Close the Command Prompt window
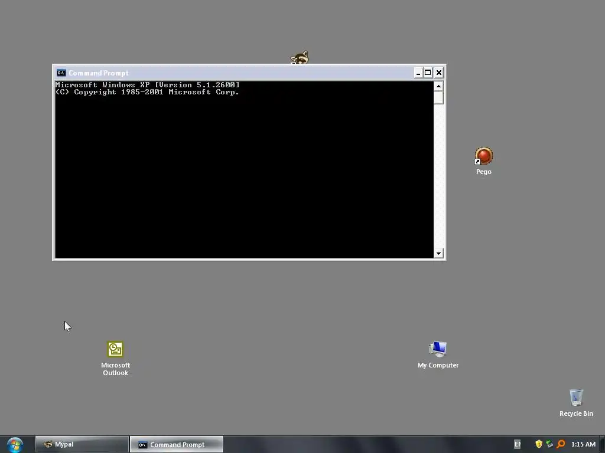Image resolution: width=605 pixels, height=453 pixels. (x=439, y=73)
